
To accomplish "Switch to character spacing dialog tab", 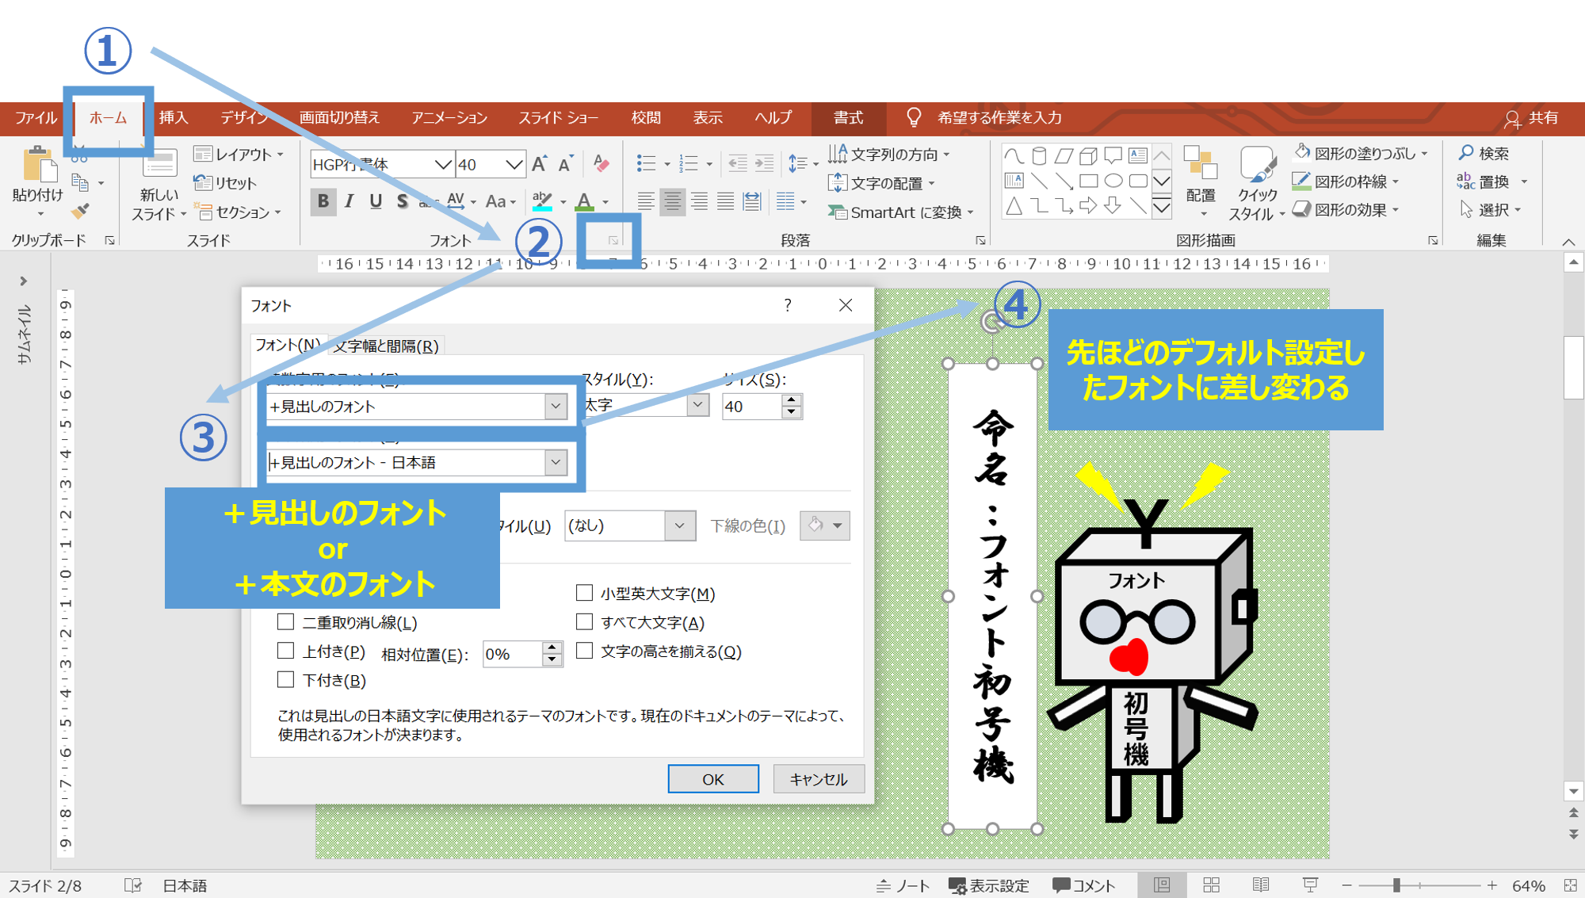I will (386, 346).
